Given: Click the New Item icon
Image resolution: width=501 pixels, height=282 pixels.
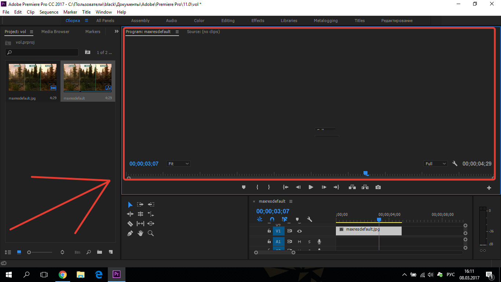Looking at the screenshot, I should 111,252.
